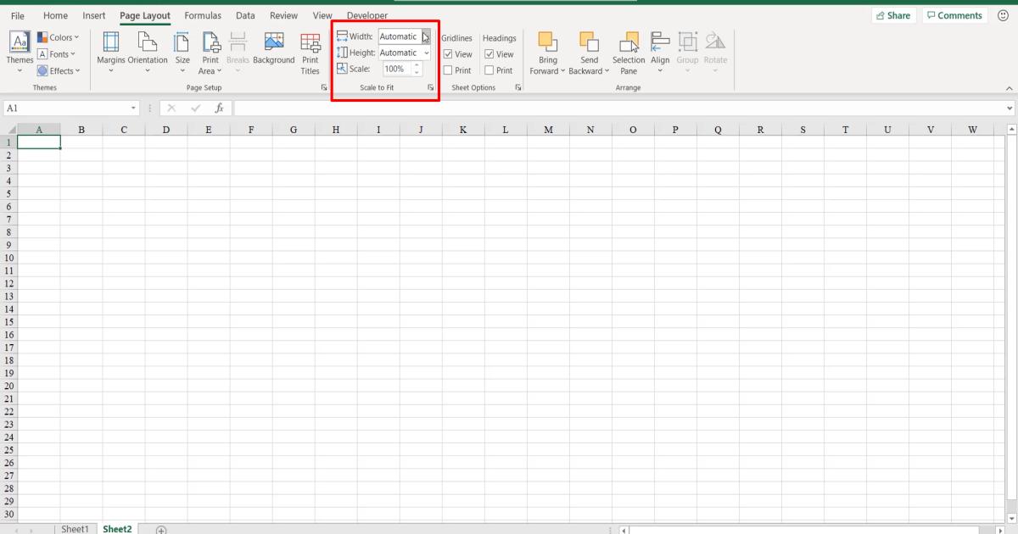Enable Print for Gridlines
The height and width of the screenshot is (534, 1018).
(447, 70)
